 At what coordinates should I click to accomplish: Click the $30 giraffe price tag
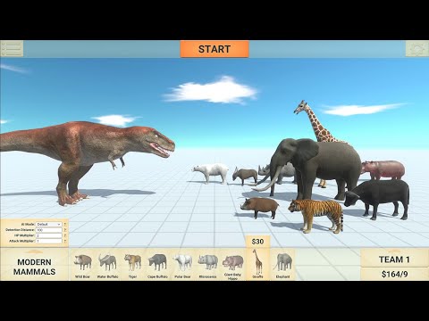257,242
